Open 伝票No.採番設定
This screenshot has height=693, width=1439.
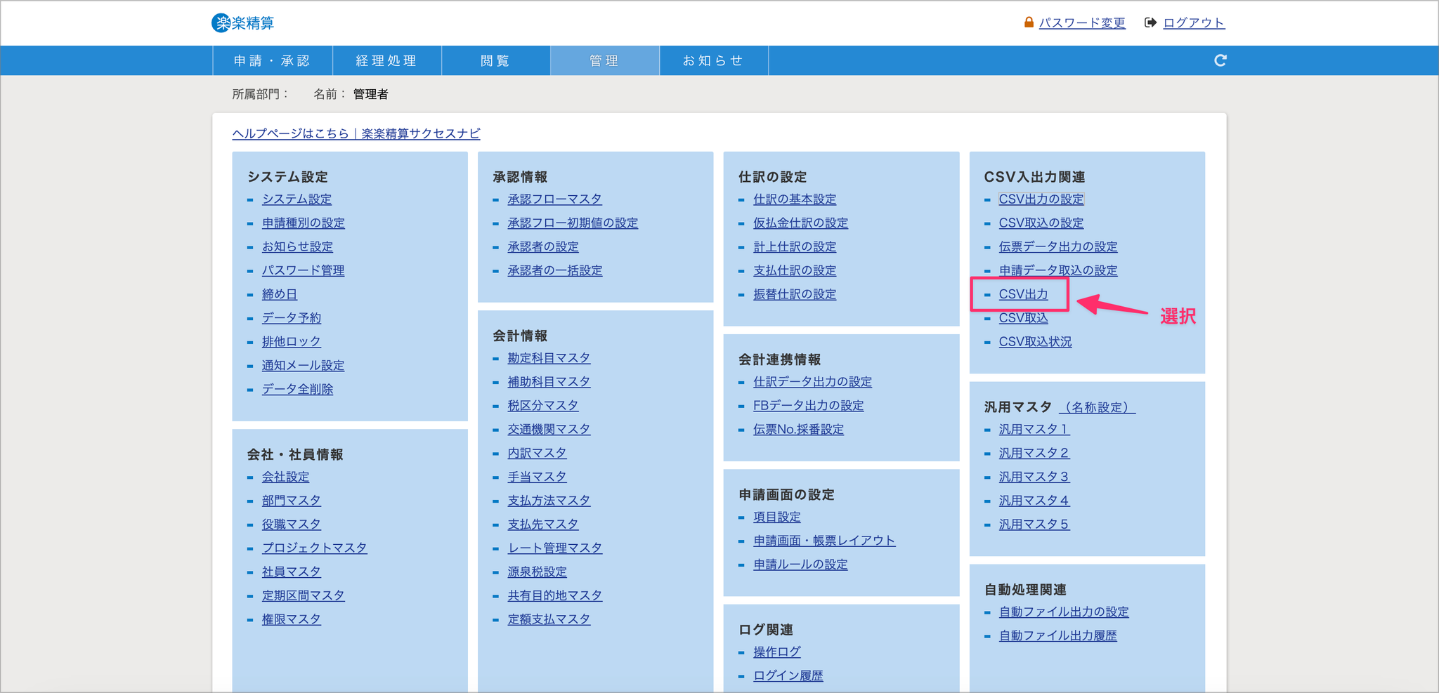click(x=798, y=430)
